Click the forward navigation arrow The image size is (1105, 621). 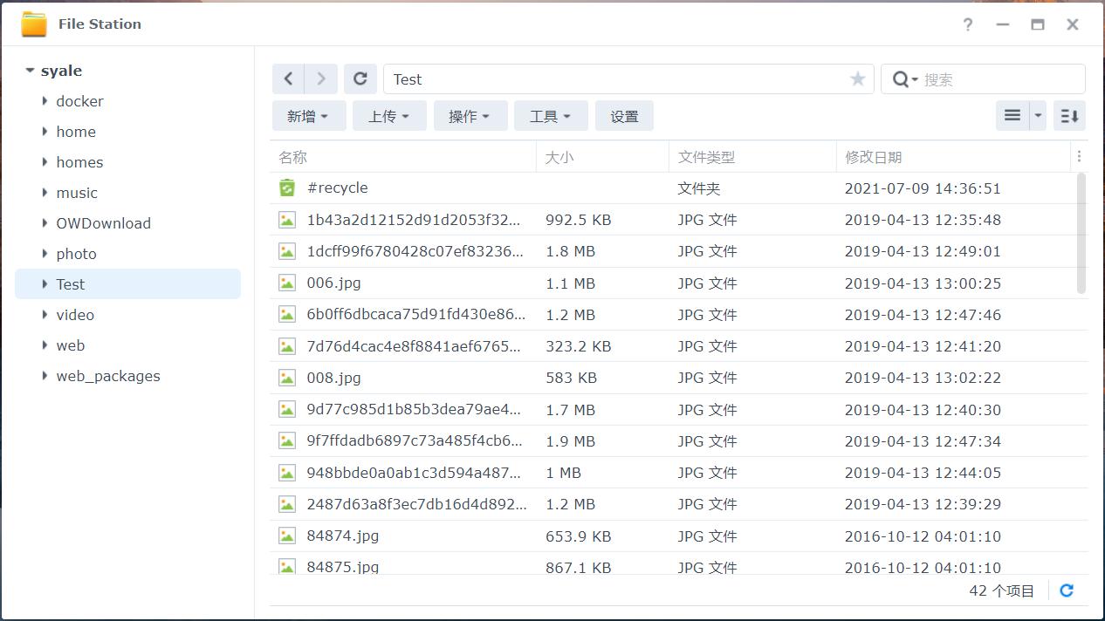pos(320,78)
